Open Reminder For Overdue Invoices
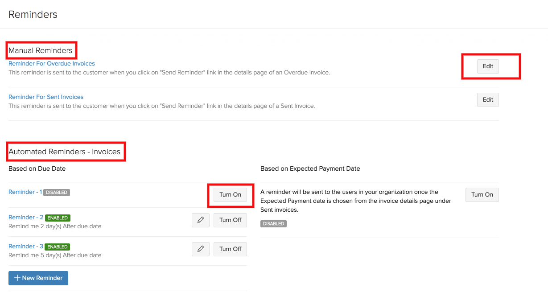 tap(51, 63)
